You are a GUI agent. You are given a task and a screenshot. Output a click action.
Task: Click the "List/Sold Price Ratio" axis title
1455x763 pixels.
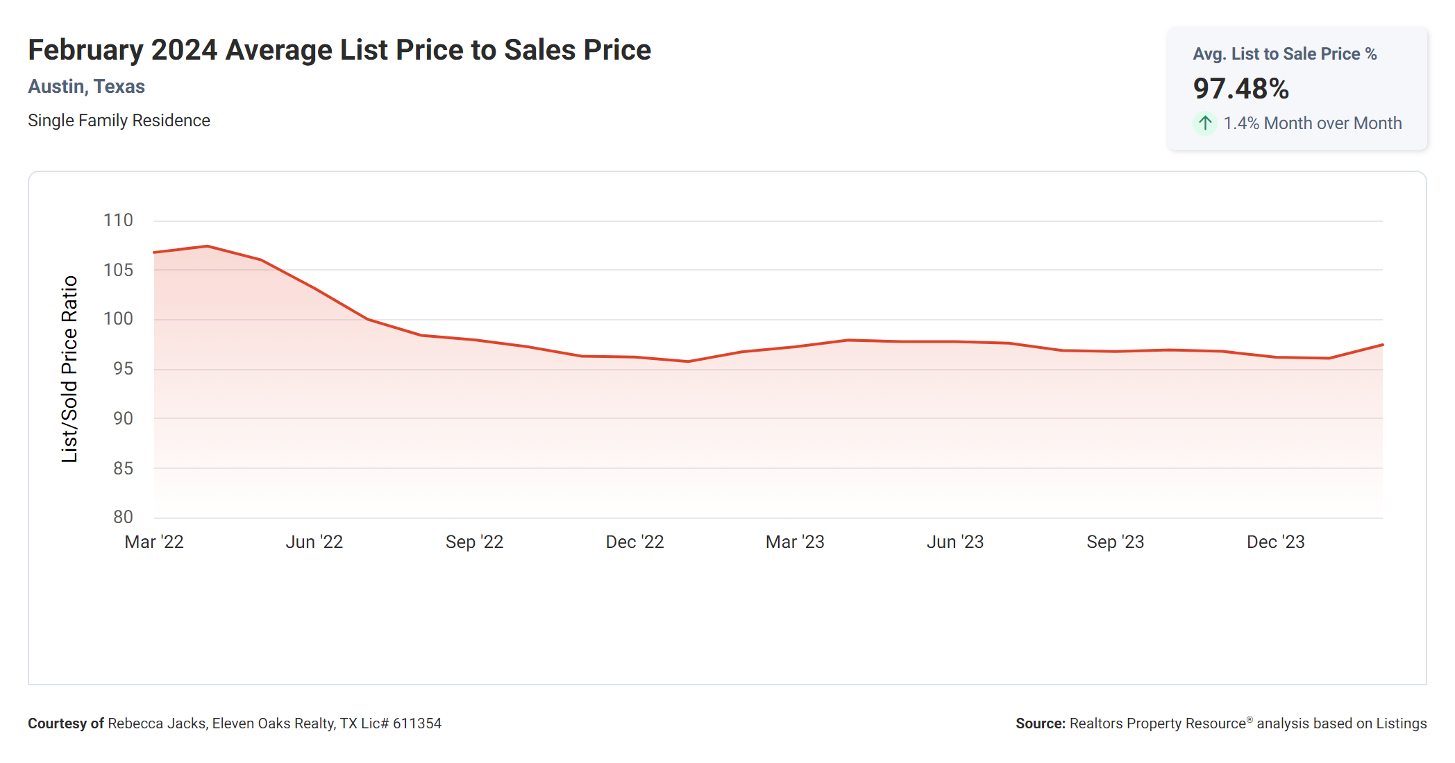[69, 369]
